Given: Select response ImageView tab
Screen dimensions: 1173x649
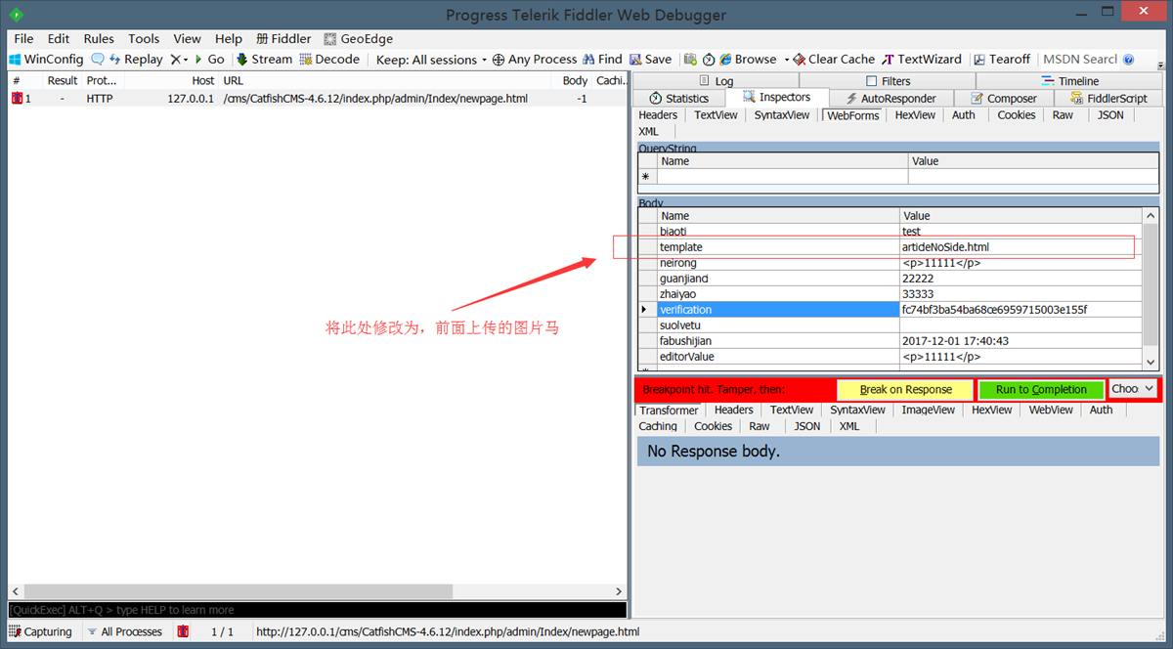Looking at the screenshot, I should click(x=928, y=411).
